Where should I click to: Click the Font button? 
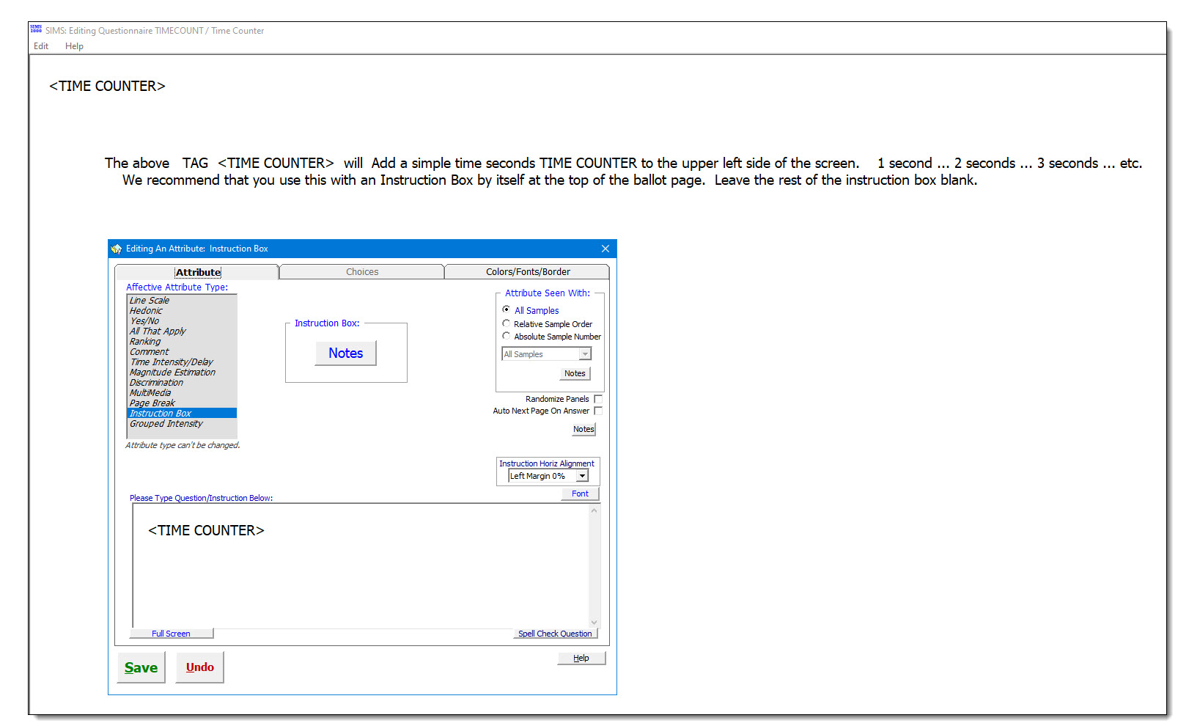coord(580,494)
